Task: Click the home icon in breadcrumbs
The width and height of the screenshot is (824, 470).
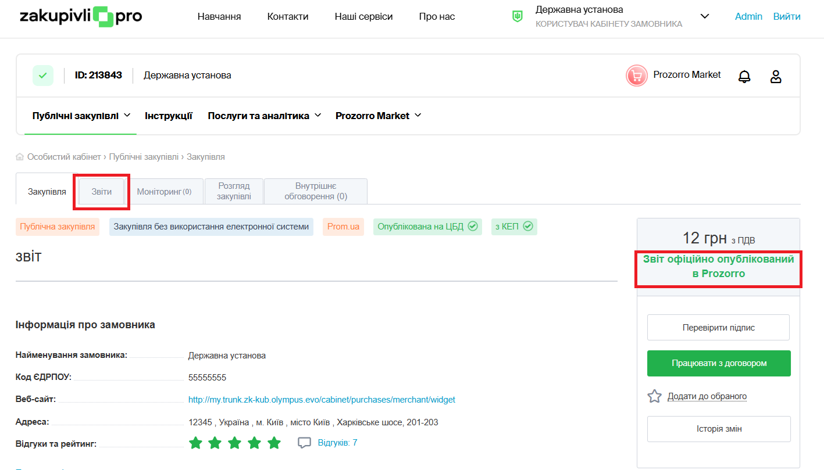Action: (x=20, y=157)
